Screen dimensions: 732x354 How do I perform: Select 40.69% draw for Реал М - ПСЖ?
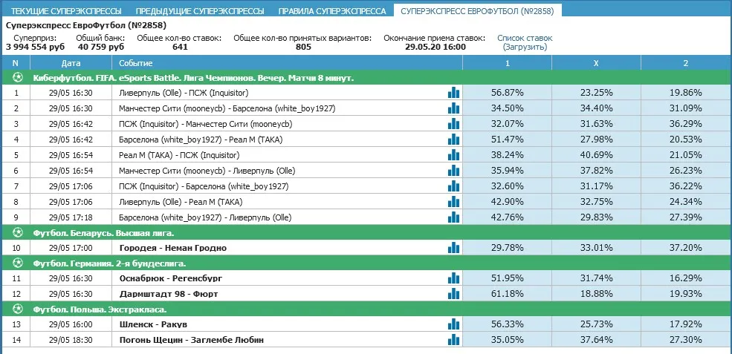[x=596, y=155]
